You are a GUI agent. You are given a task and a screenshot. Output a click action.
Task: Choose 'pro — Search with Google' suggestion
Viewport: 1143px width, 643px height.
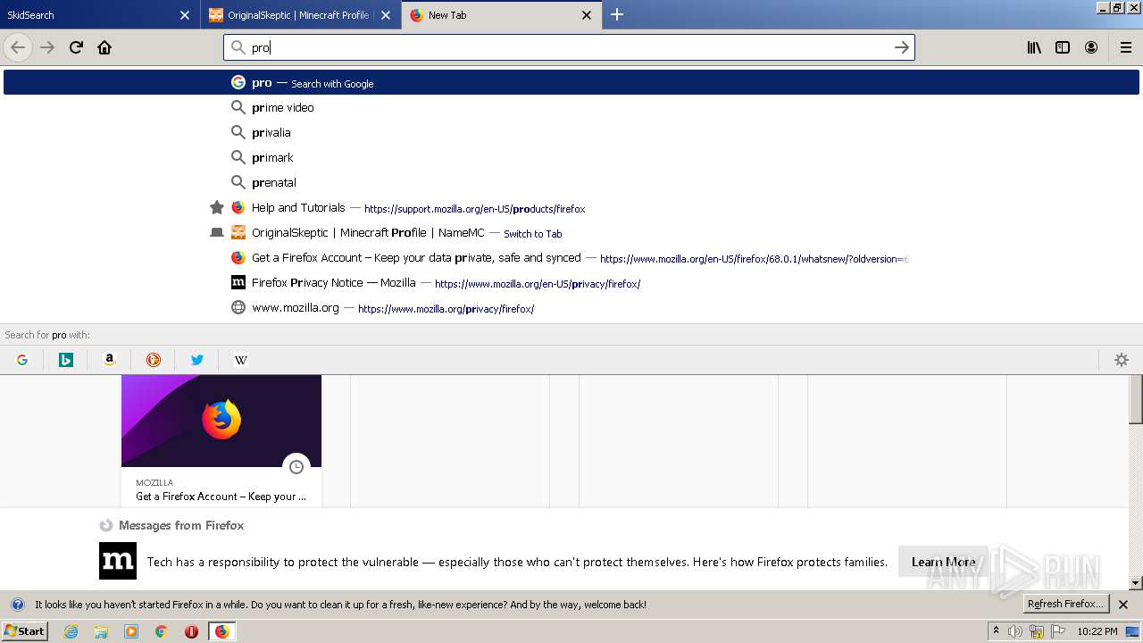tap(571, 82)
